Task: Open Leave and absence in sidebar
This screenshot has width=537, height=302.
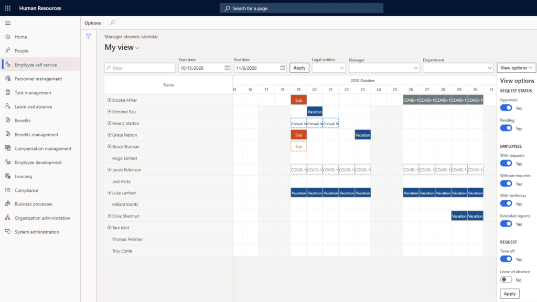Action: coord(33,107)
